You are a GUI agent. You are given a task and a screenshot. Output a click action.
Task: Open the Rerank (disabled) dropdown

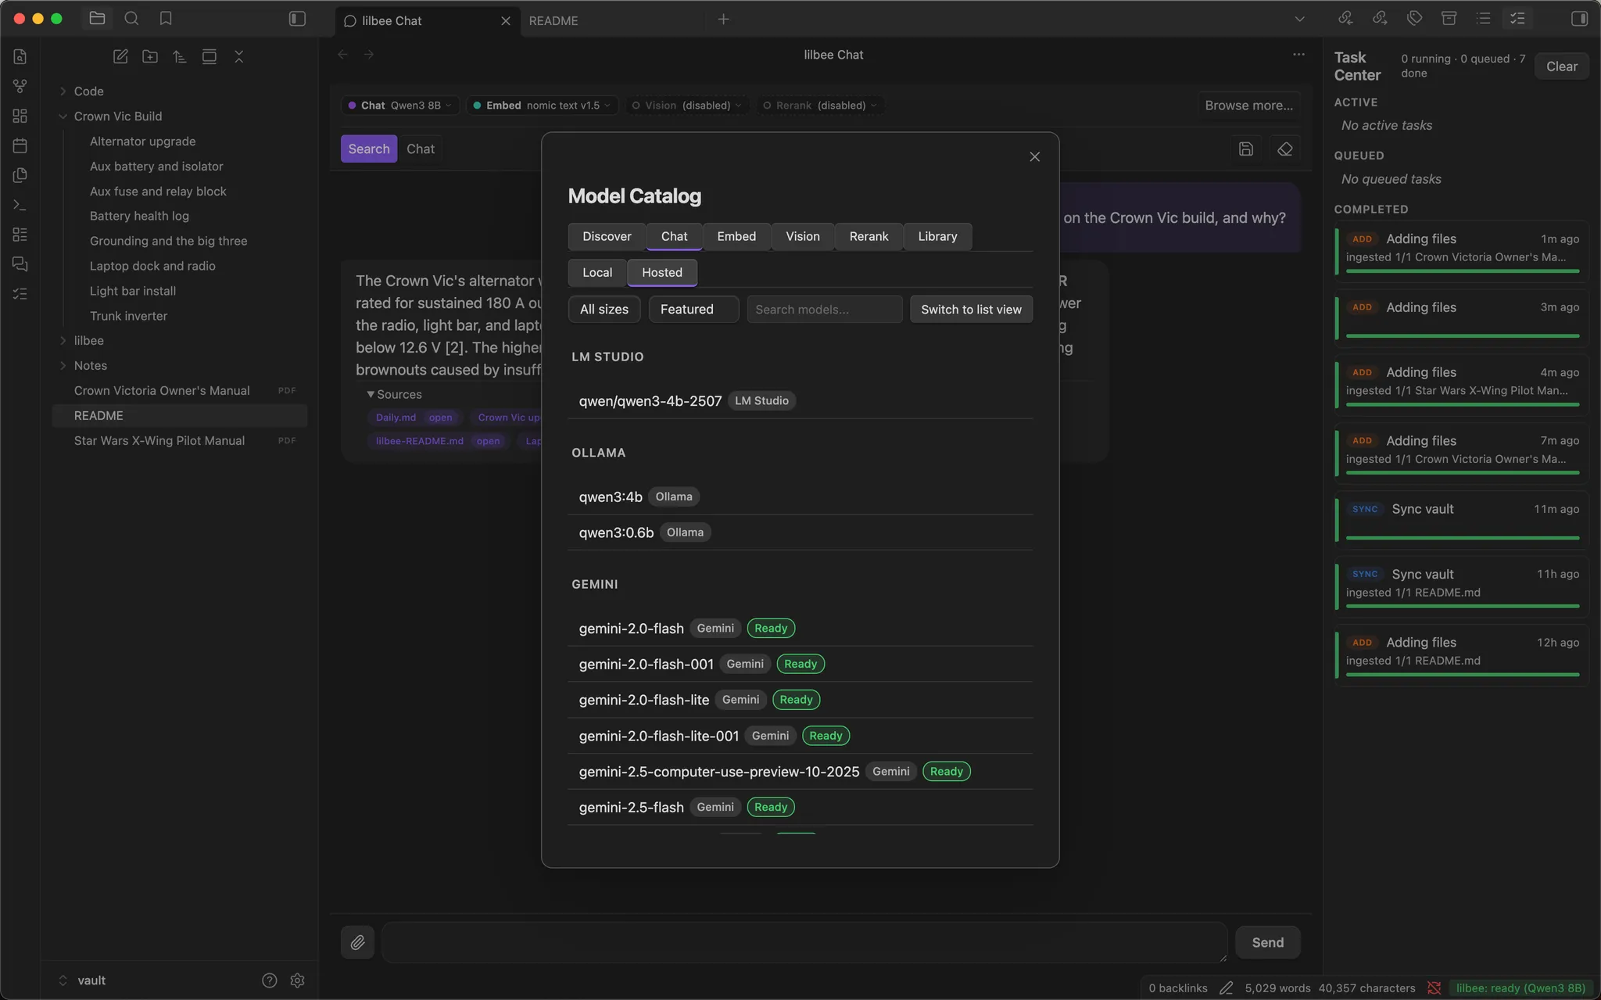(820, 106)
